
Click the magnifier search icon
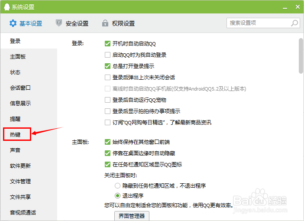(294, 23)
